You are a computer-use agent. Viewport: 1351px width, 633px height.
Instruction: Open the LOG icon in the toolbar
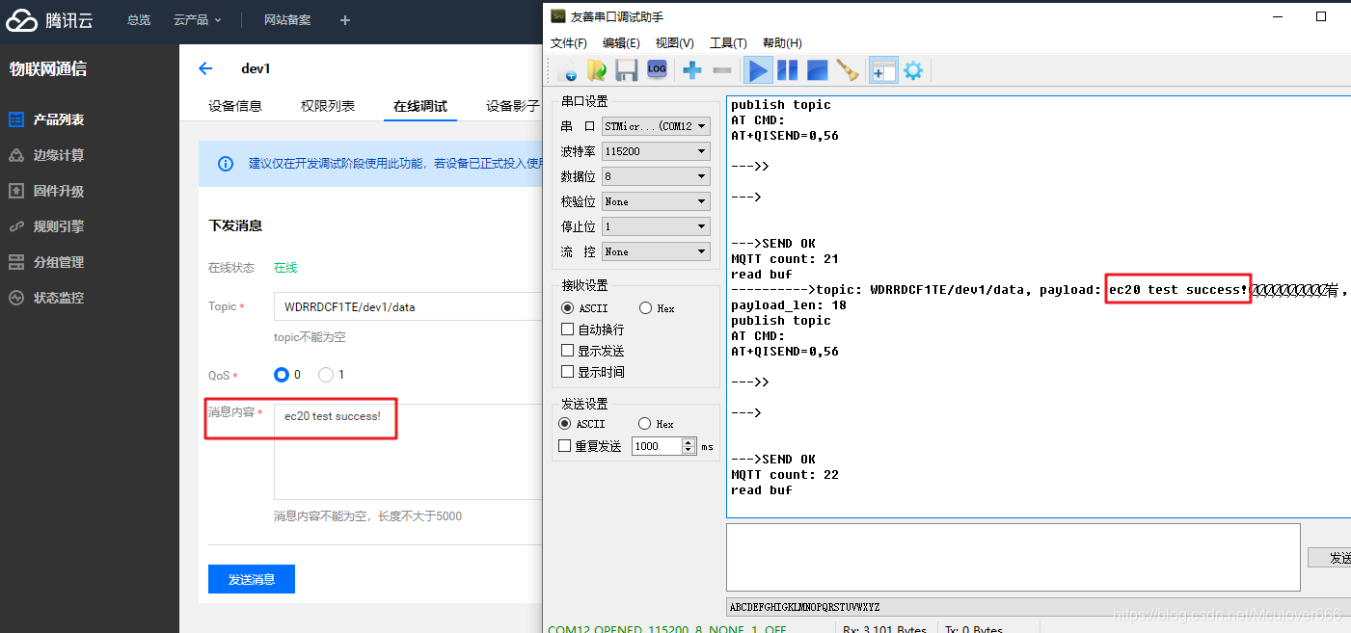pyautogui.click(x=657, y=69)
